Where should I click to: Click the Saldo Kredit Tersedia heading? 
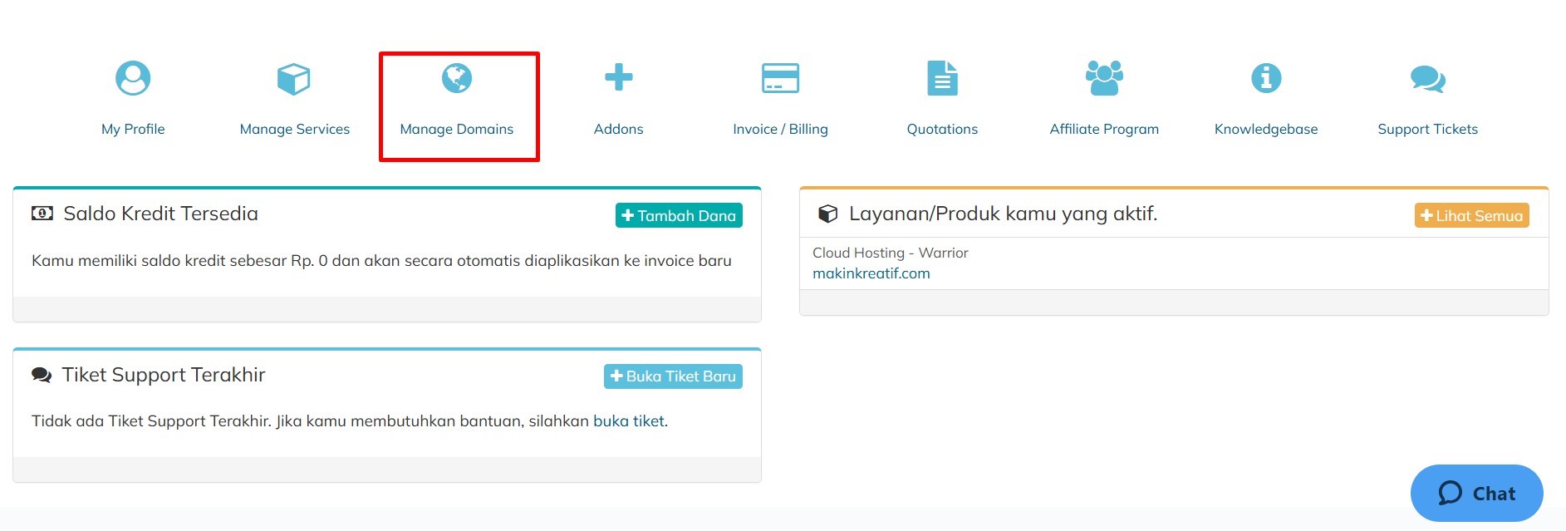click(160, 214)
